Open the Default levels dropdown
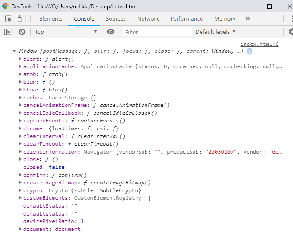Image resolution: width=293 pixels, height=234 pixels. click(x=216, y=32)
